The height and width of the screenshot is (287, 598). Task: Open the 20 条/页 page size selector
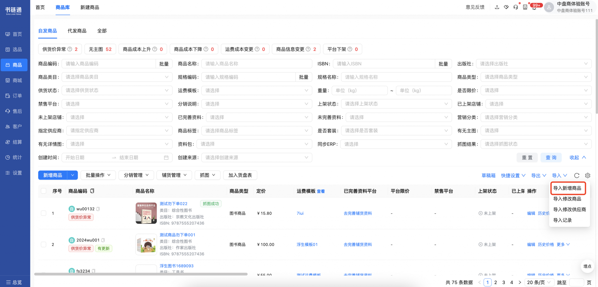(x=539, y=282)
